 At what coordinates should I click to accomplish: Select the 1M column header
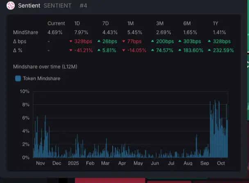(x=131, y=23)
